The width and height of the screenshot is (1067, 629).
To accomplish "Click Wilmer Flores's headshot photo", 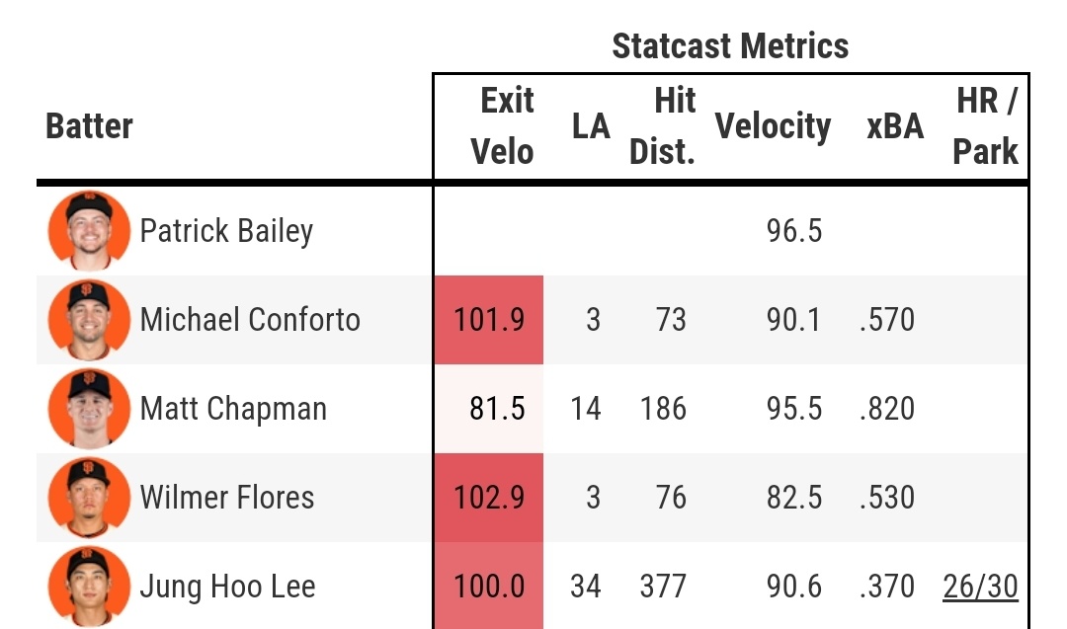I will click(x=89, y=498).
